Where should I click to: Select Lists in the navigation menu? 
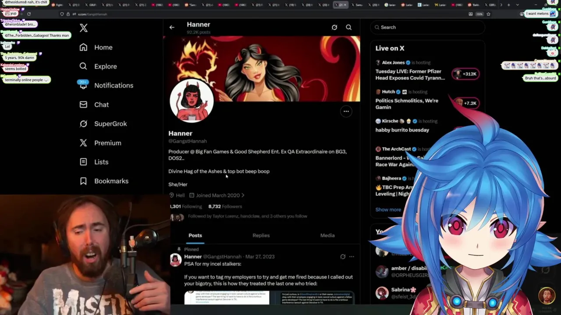tap(101, 162)
